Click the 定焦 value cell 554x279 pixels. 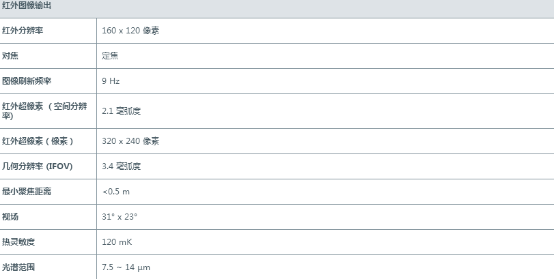tap(110, 56)
